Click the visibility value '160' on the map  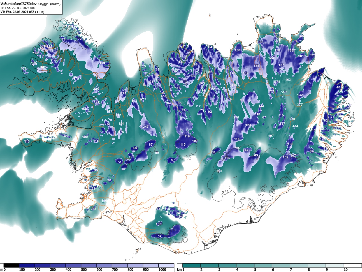(x=260, y=42)
